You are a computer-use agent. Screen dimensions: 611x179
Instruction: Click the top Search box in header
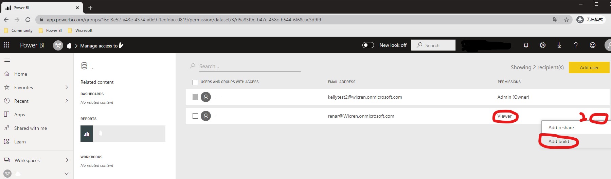(x=433, y=45)
